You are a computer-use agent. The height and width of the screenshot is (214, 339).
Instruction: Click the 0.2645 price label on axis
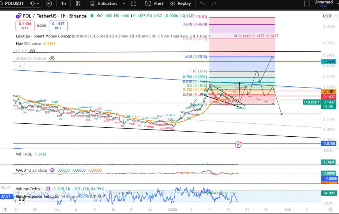[x=328, y=62]
